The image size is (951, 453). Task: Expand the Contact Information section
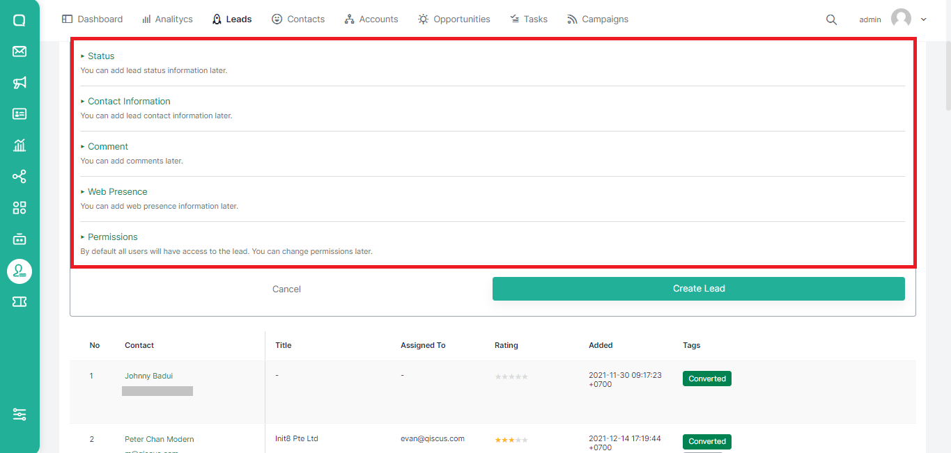point(129,102)
